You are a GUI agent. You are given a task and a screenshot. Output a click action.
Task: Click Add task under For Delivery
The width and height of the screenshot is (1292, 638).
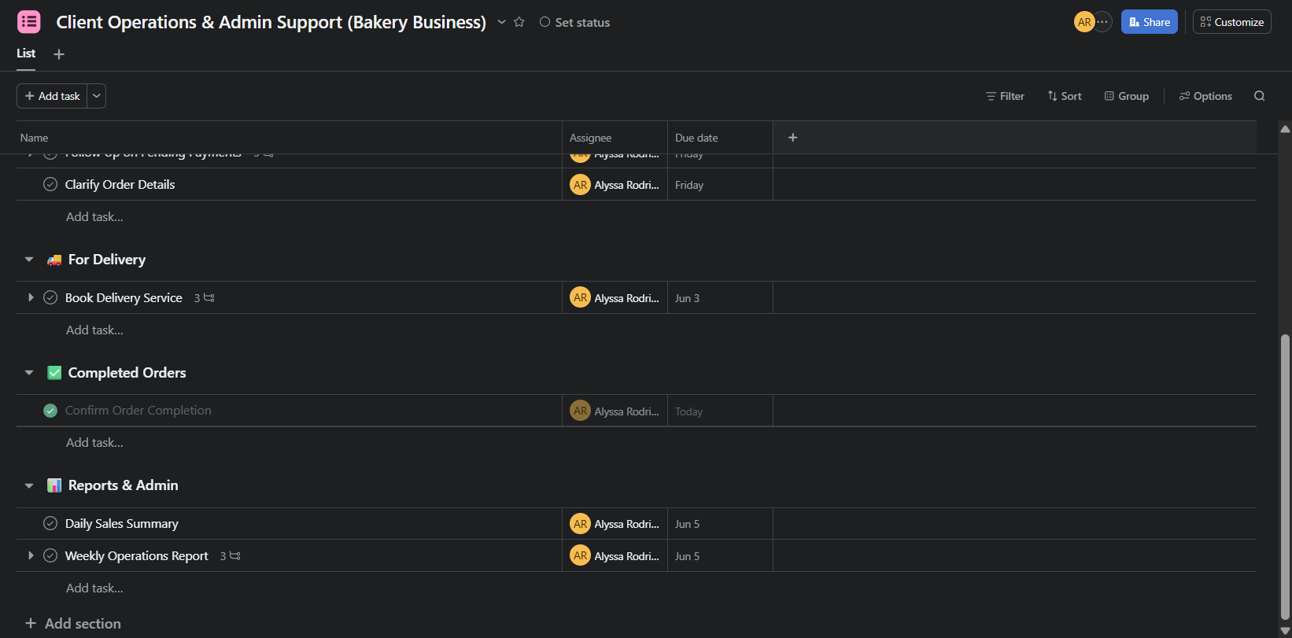(94, 330)
